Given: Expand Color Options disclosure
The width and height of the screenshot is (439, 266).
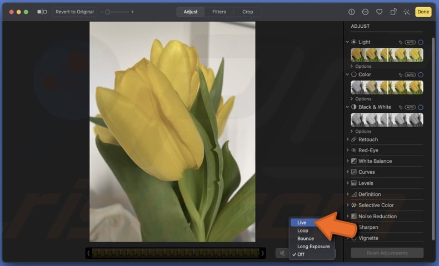Looking at the screenshot, I should 352,99.
